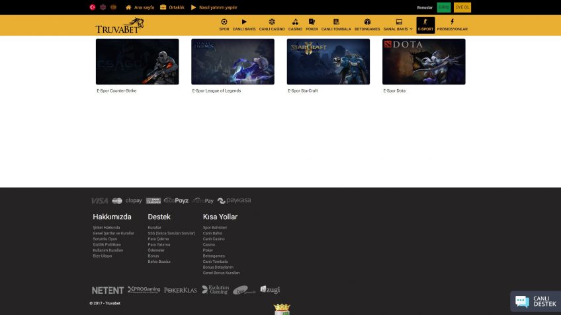Click the otopay payment logo
The image size is (561, 315).
pos(134,201)
